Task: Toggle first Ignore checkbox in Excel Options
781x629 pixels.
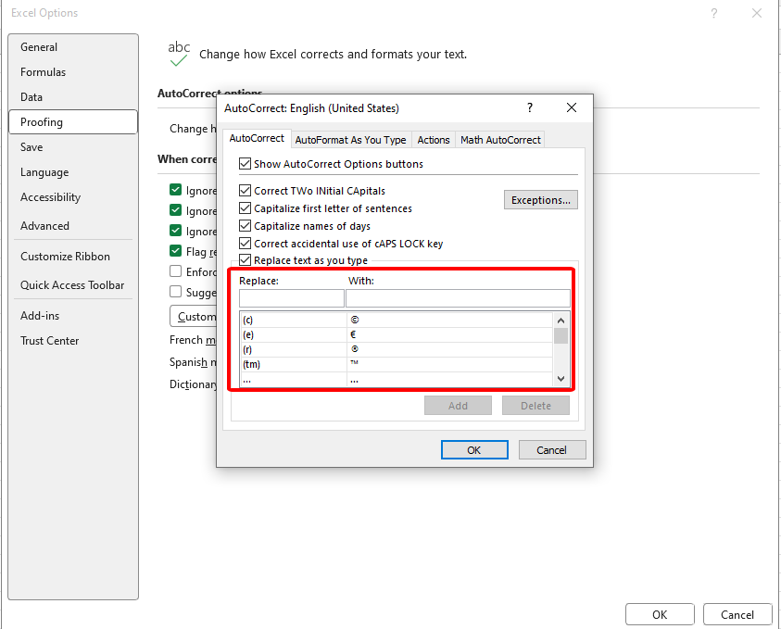Action: (175, 190)
